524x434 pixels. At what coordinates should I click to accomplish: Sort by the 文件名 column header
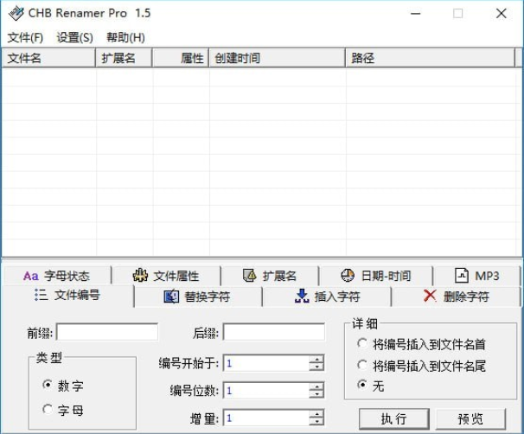48,58
